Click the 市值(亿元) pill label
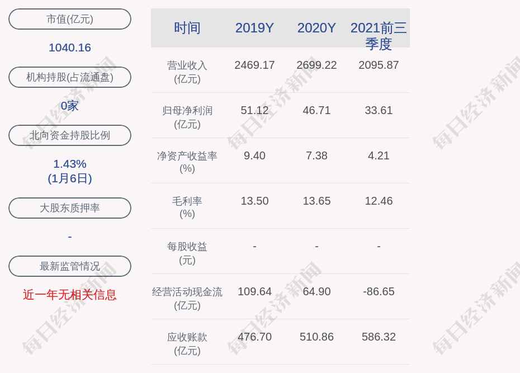 click(70, 19)
